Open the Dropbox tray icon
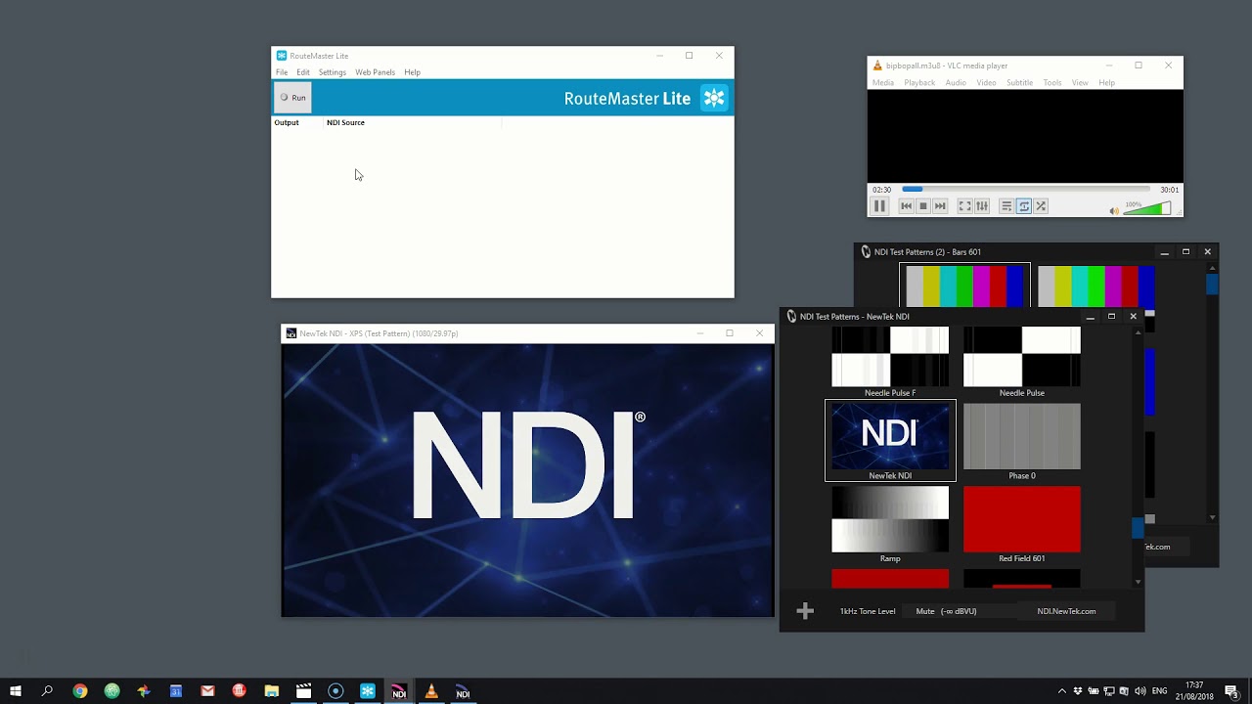Image resolution: width=1252 pixels, height=704 pixels. click(x=1078, y=691)
